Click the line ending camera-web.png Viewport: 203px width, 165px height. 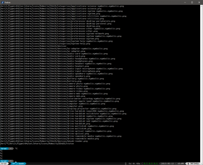43,96
